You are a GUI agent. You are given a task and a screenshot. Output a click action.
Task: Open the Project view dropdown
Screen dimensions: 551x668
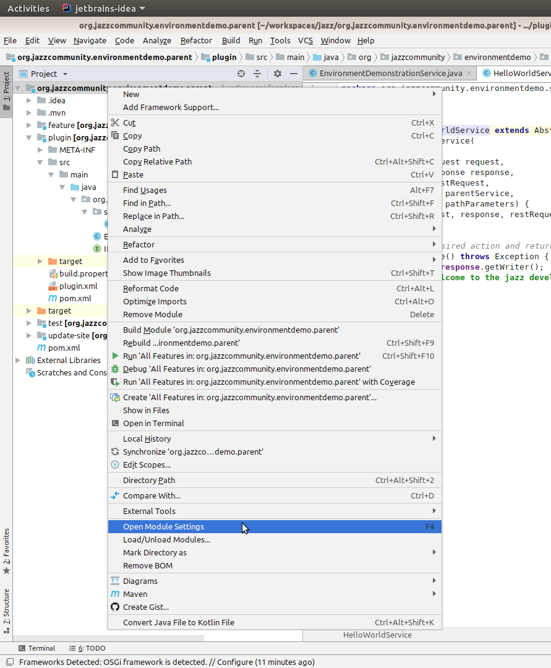[65, 74]
